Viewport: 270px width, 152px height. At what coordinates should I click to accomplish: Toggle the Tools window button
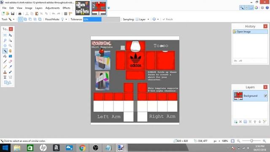pos(242,8)
